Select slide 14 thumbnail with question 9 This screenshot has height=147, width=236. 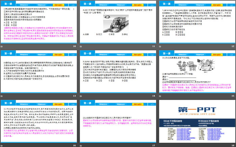point(118,71)
